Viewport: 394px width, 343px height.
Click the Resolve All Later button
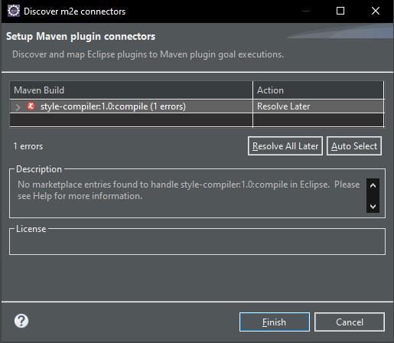(285, 146)
